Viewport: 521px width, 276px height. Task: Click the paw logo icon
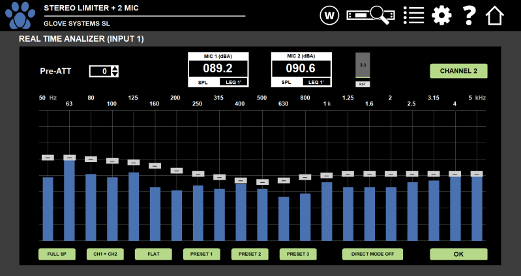(x=20, y=16)
